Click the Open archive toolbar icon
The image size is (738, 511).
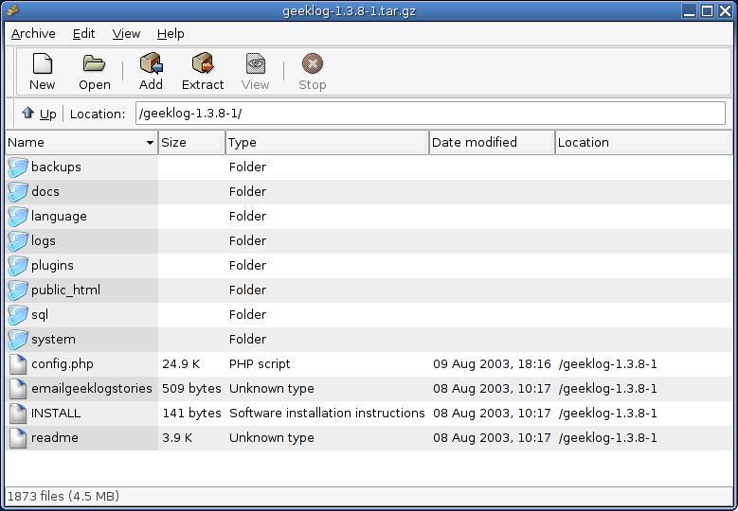pos(94,63)
